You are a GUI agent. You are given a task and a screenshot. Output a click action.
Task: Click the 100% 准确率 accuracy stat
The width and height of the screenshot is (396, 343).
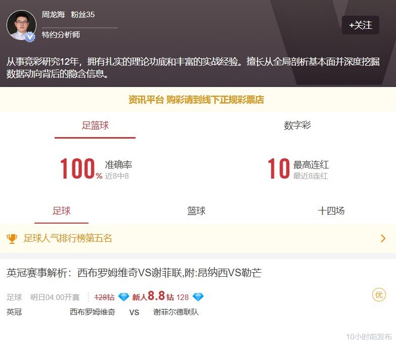click(x=96, y=169)
